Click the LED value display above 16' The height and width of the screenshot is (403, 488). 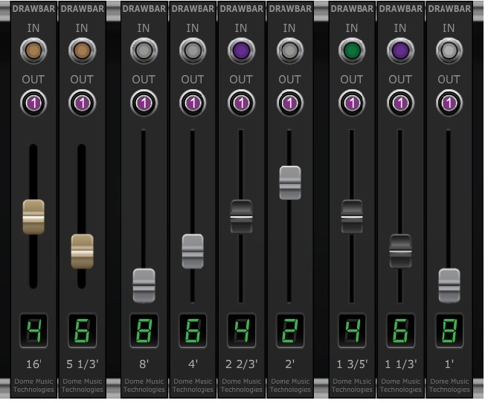(33, 331)
